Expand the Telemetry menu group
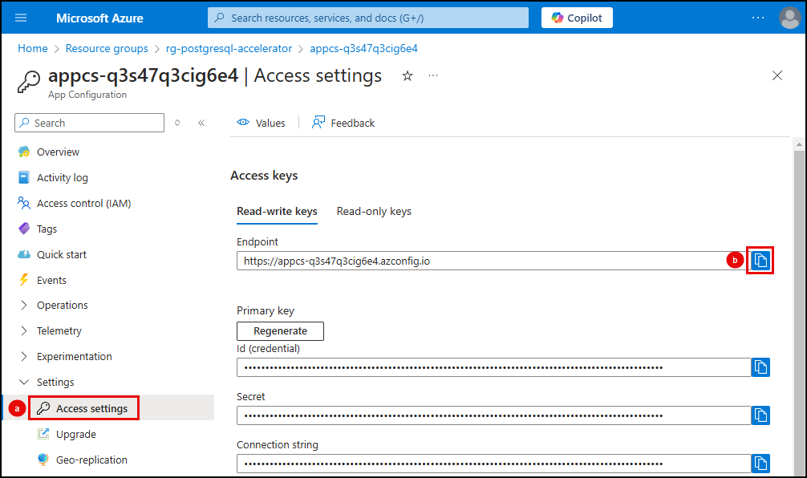This screenshot has height=478, width=807. click(59, 330)
